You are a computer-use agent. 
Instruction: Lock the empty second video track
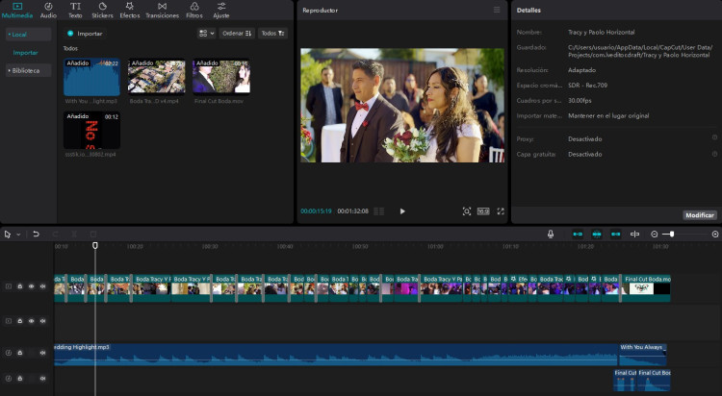20,321
